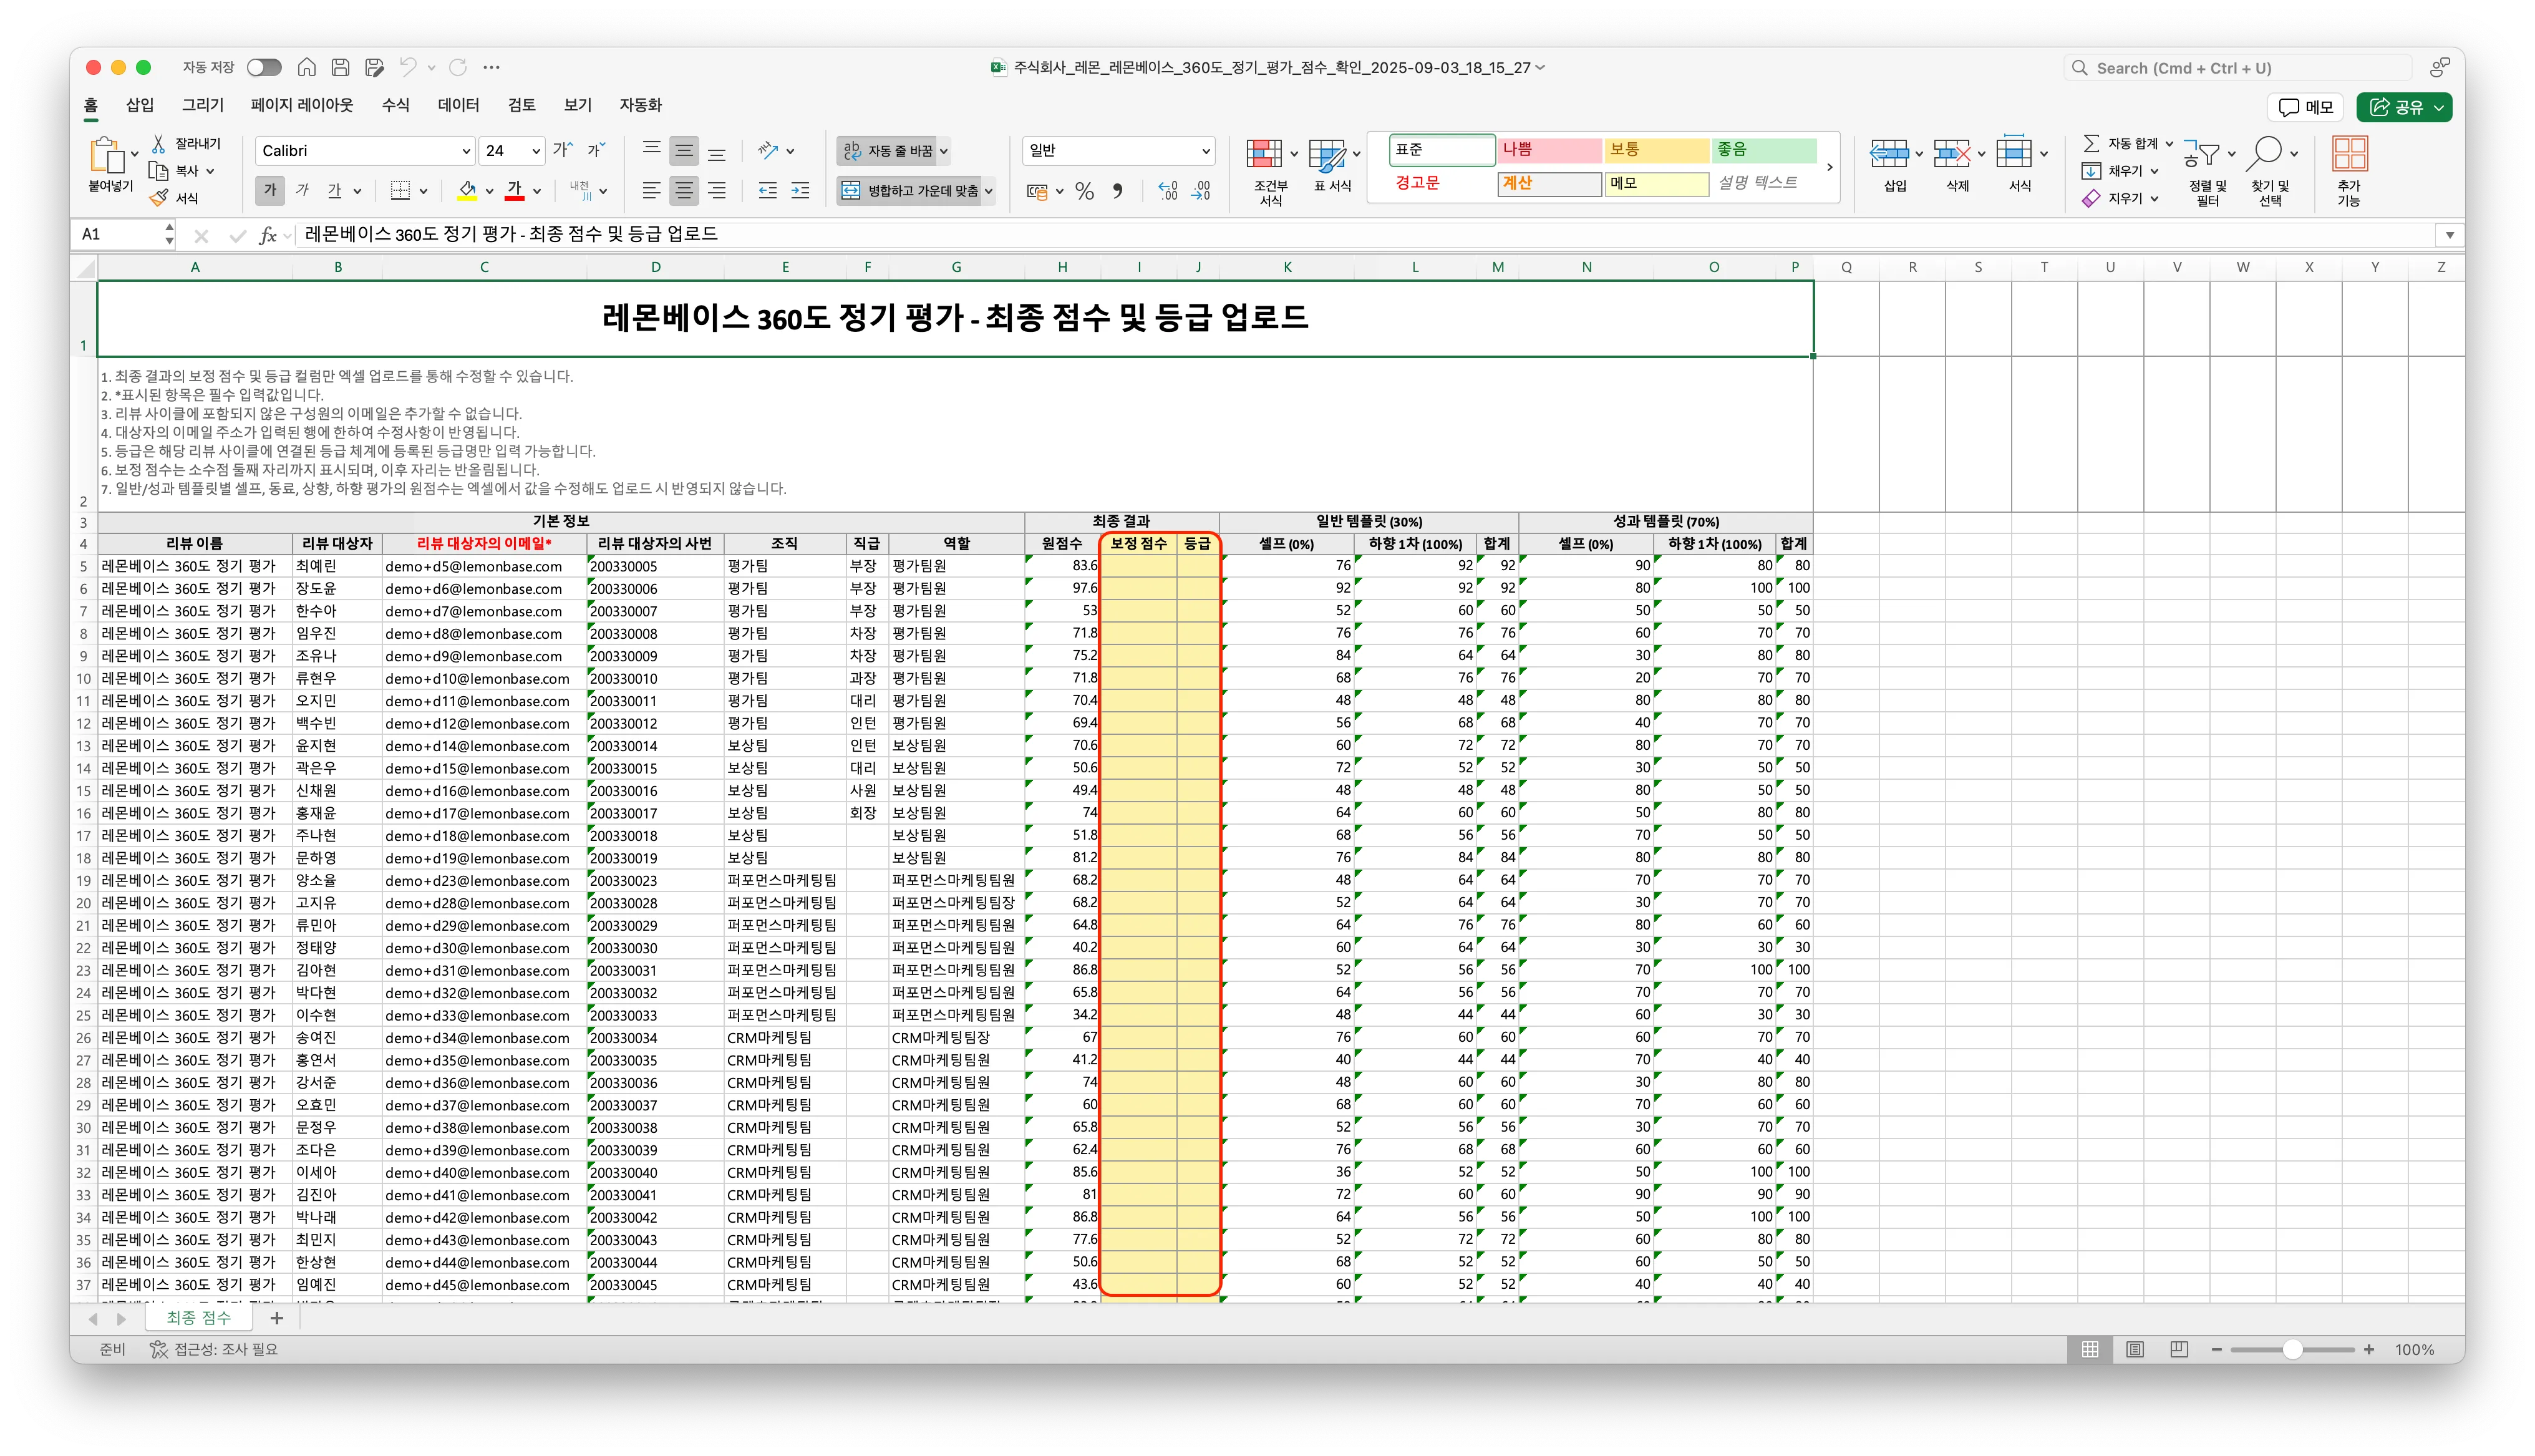Click the Cut (잘라내기) scissors icon

pyautogui.click(x=159, y=144)
